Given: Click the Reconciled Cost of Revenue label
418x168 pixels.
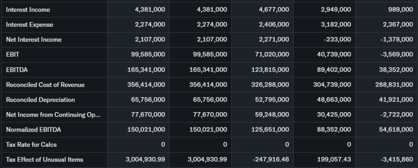Looking at the screenshot, I should [x=45, y=84].
